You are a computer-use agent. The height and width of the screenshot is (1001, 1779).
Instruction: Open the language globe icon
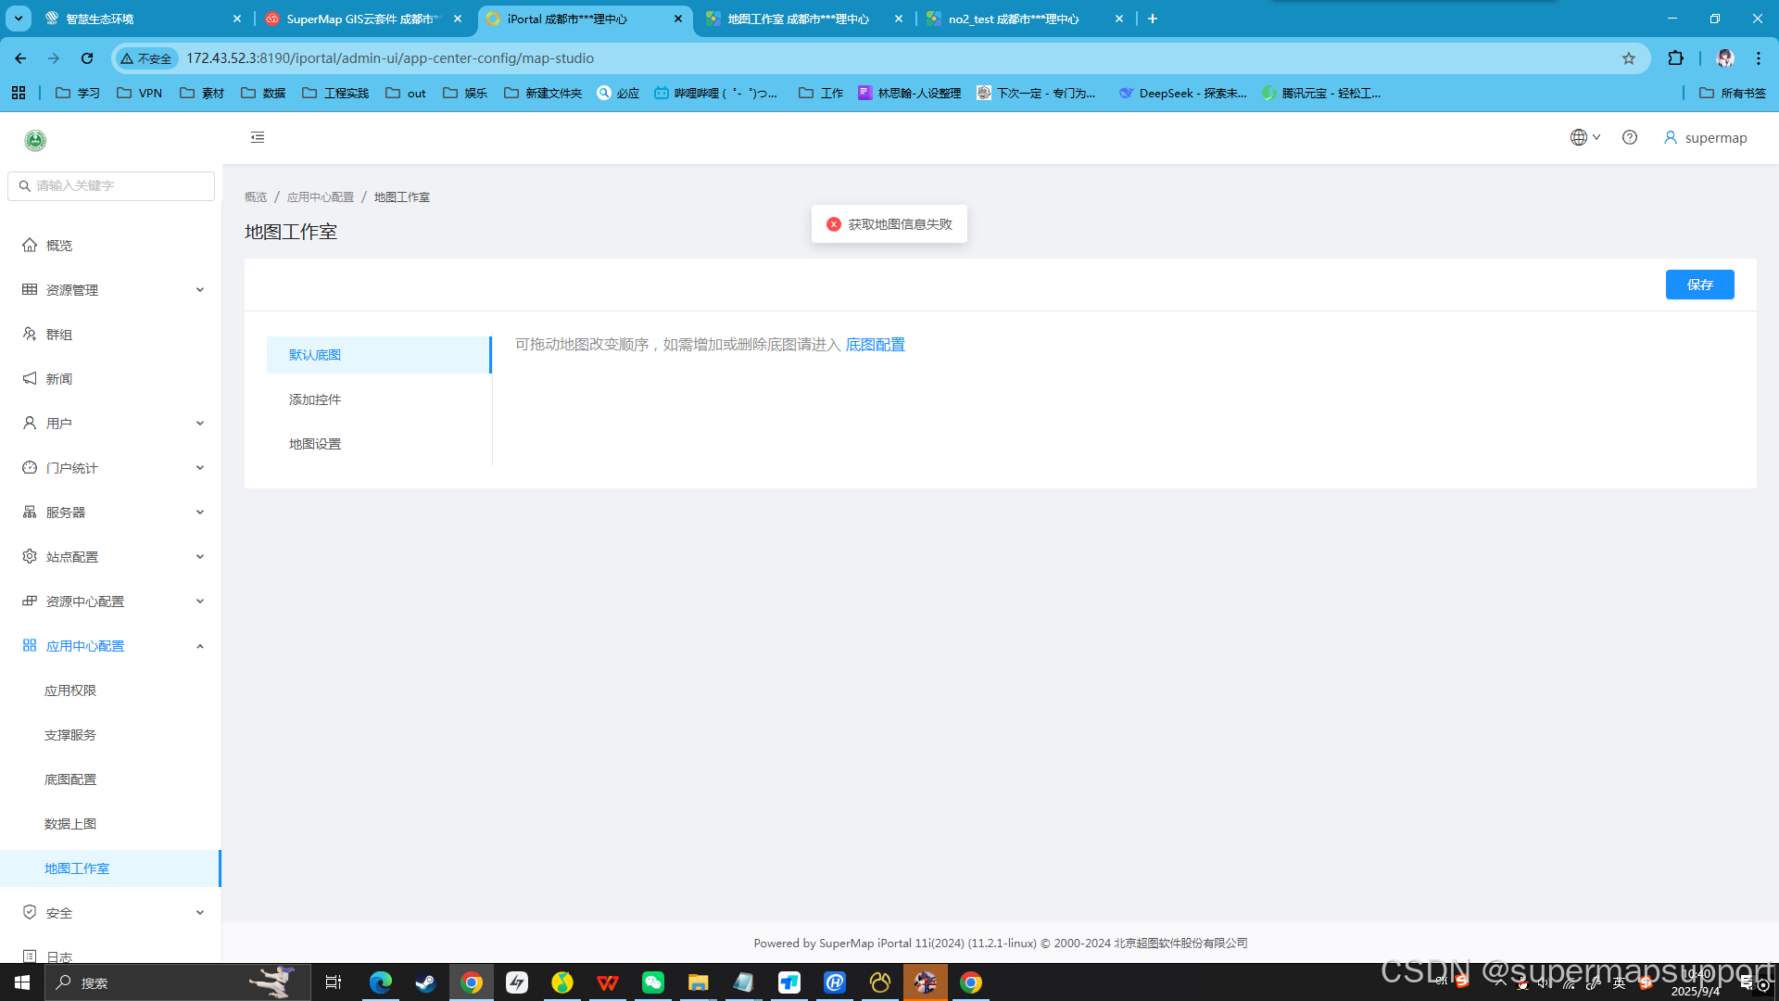click(x=1578, y=136)
